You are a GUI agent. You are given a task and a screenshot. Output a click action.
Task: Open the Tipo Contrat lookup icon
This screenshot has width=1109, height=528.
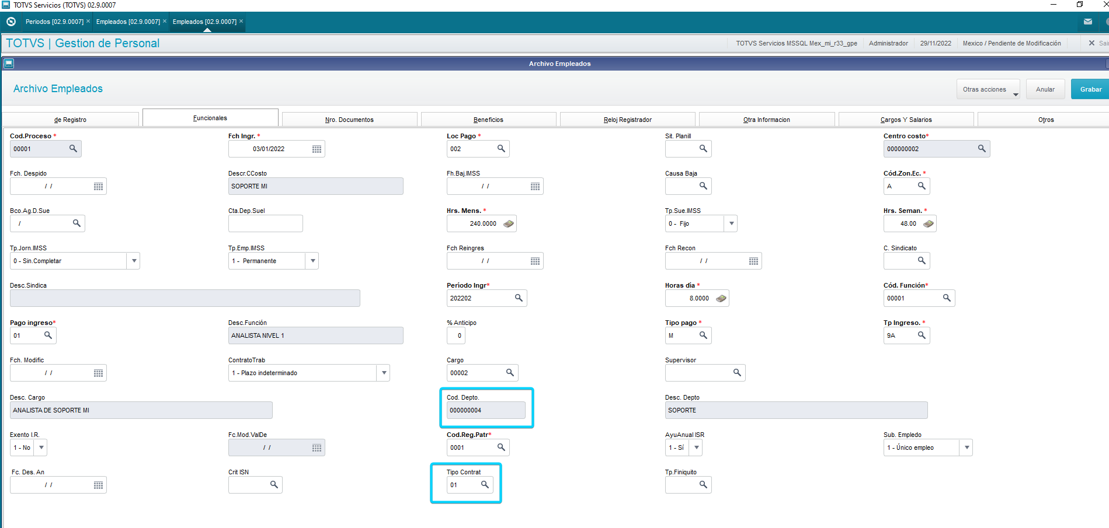tap(485, 485)
